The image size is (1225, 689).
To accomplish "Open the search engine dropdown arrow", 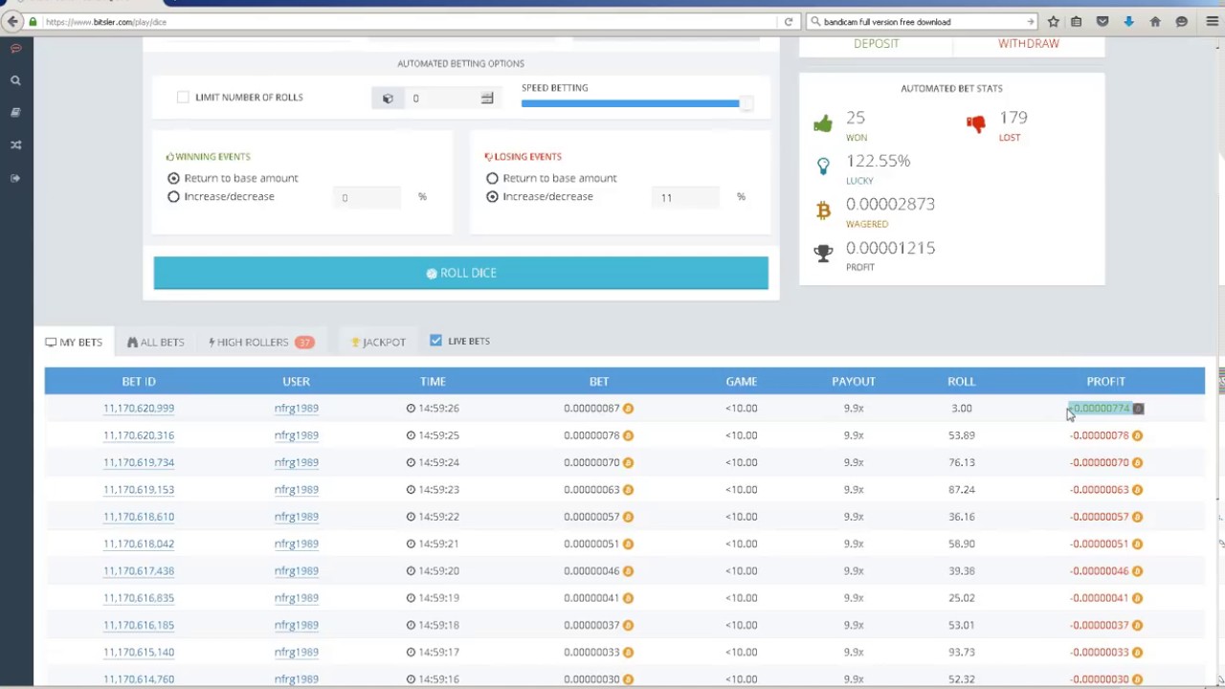I will tap(1031, 21).
